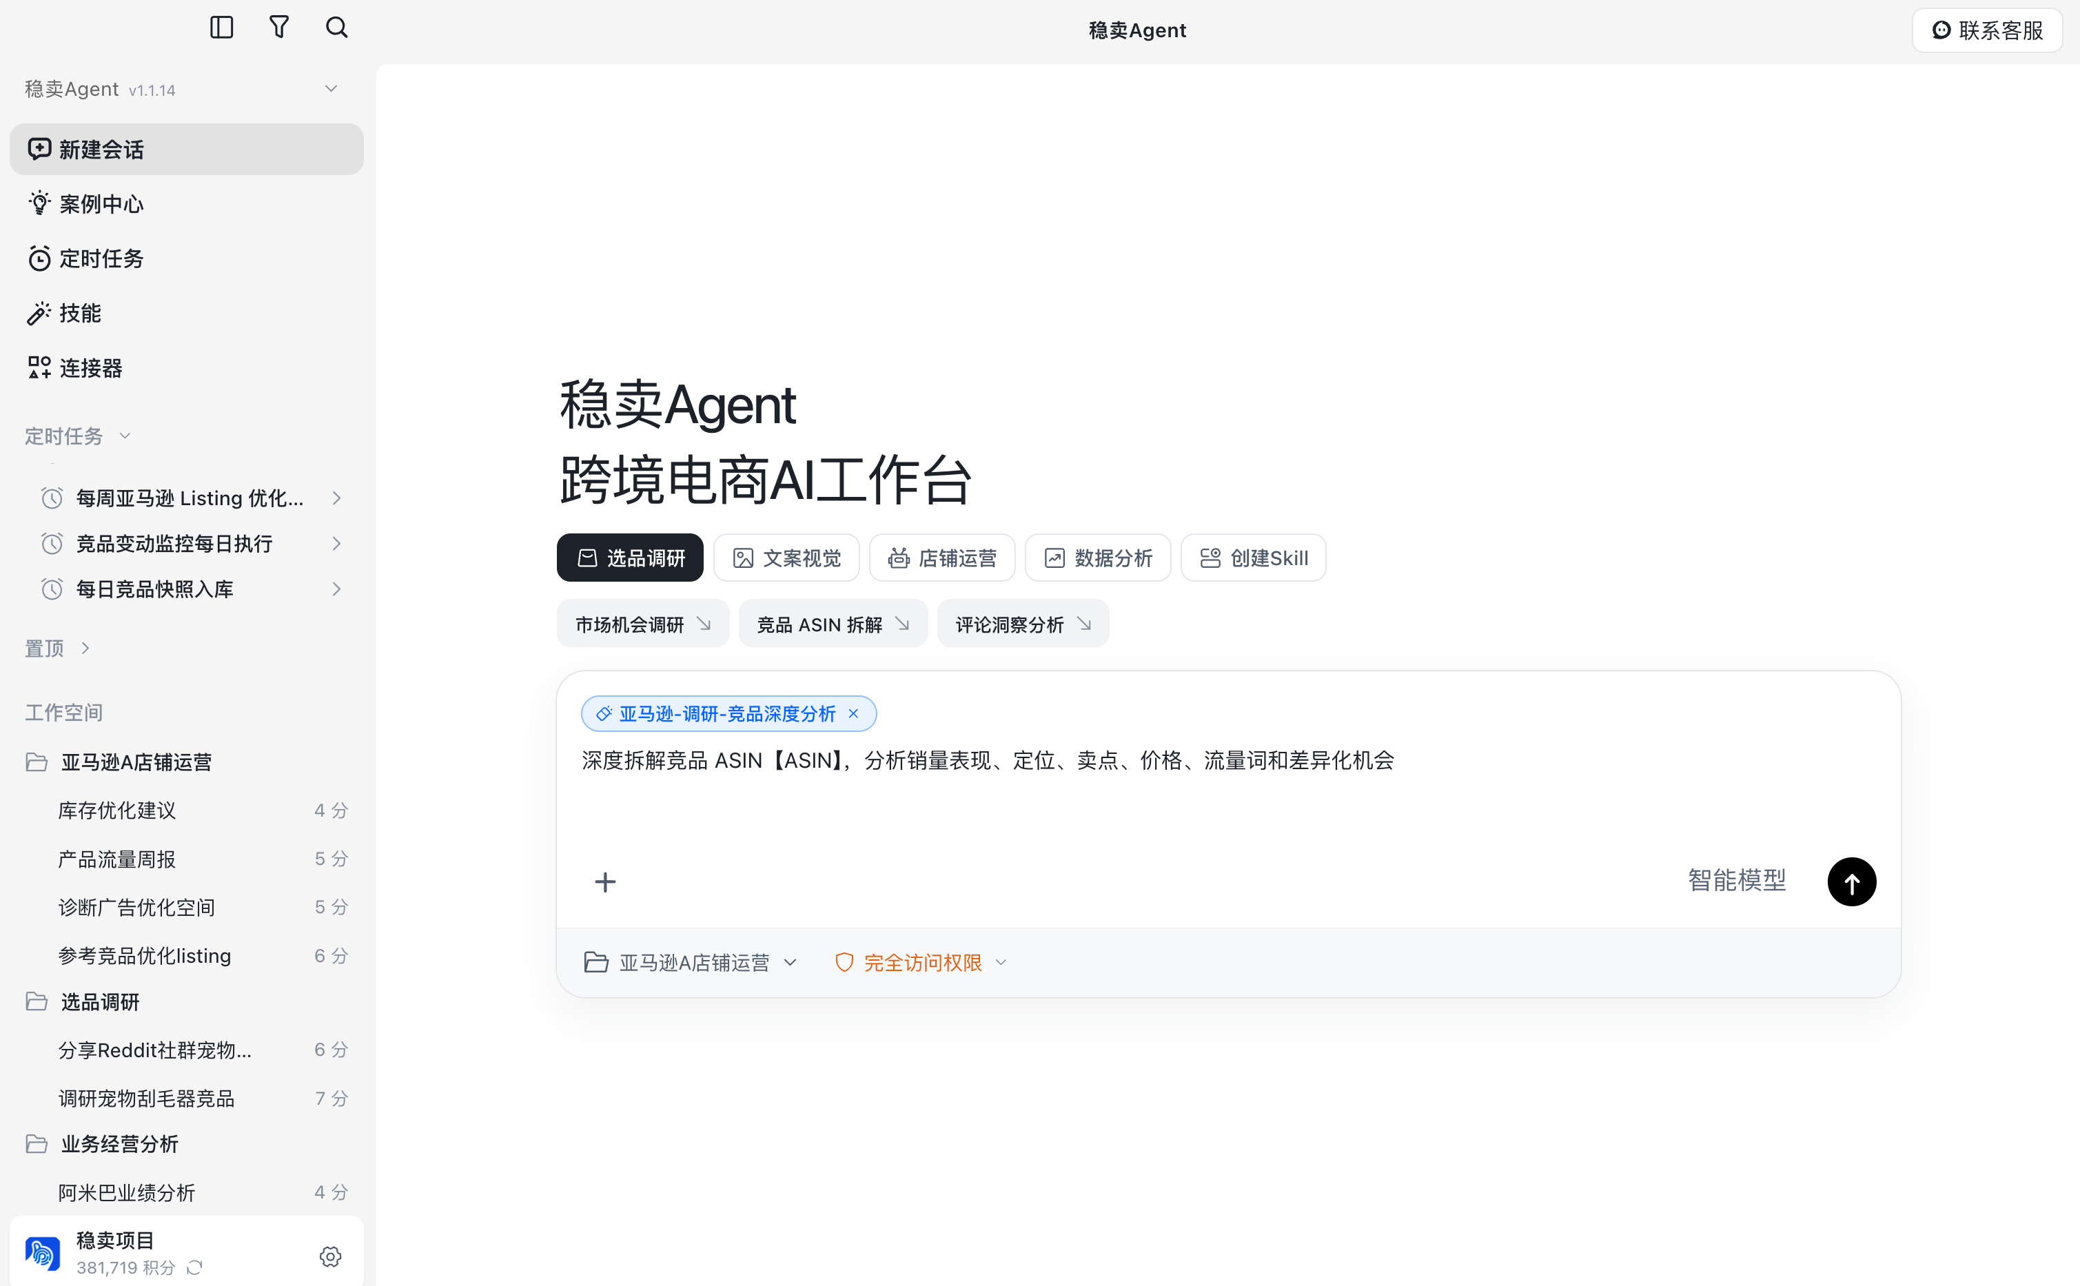This screenshot has height=1286, width=2080.
Task: Click the clock icon beside 每周亚马逊 Listing 优化
Action: click(52, 498)
